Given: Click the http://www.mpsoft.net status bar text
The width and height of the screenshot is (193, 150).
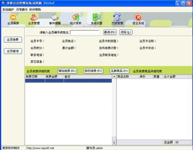Looking at the screenshot, I should click(x=40, y=148).
